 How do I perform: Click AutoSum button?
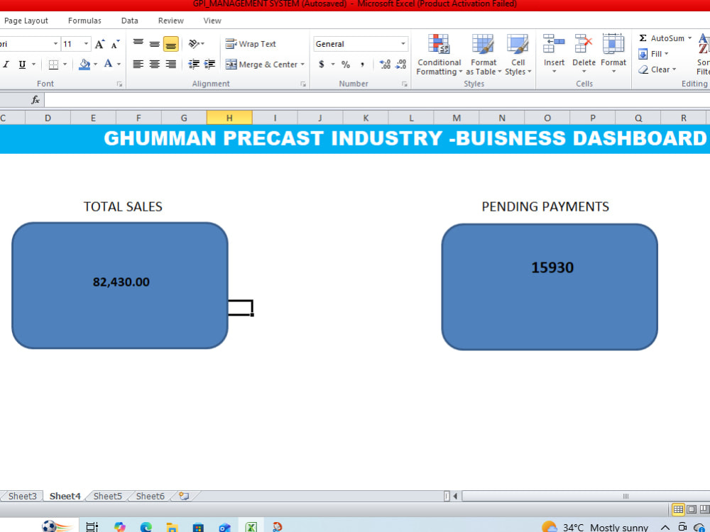point(662,38)
